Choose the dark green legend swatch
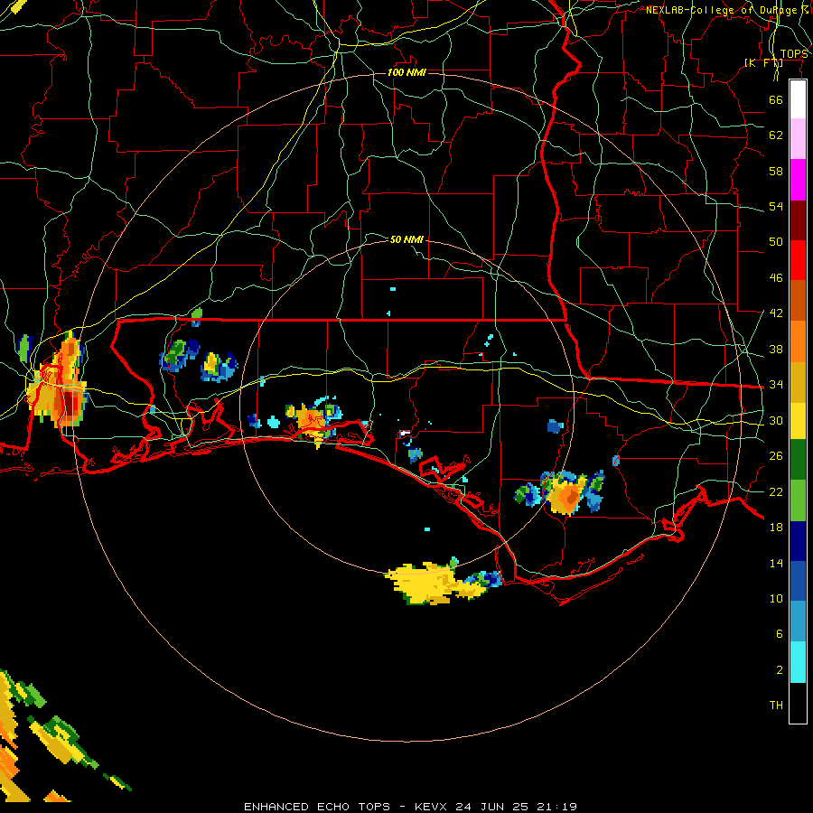The image size is (813, 813). click(x=798, y=460)
